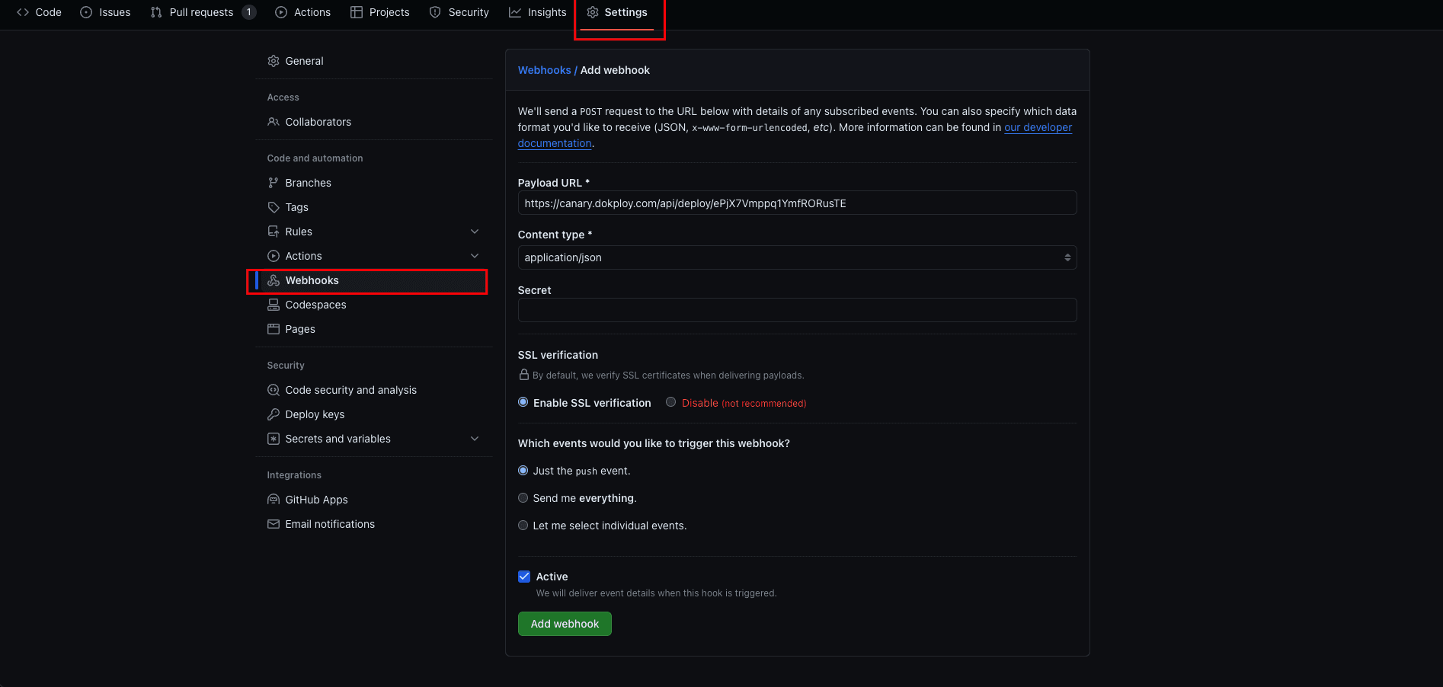The width and height of the screenshot is (1443, 687).
Task: Open the Projects tab
Action: coord(379,12)
